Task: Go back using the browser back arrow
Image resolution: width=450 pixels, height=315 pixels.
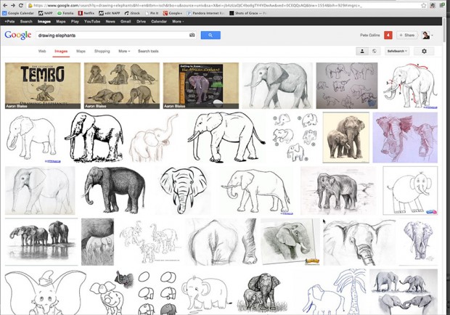Action: (5, 5)
